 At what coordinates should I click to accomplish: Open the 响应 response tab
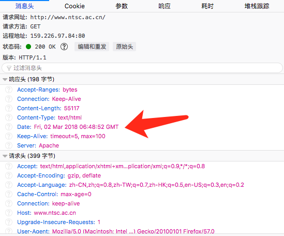pos(165,6)
